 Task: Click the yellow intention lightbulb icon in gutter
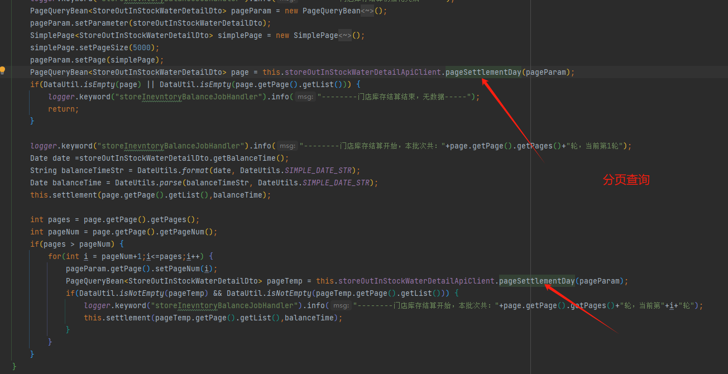[x=3, y=71]
